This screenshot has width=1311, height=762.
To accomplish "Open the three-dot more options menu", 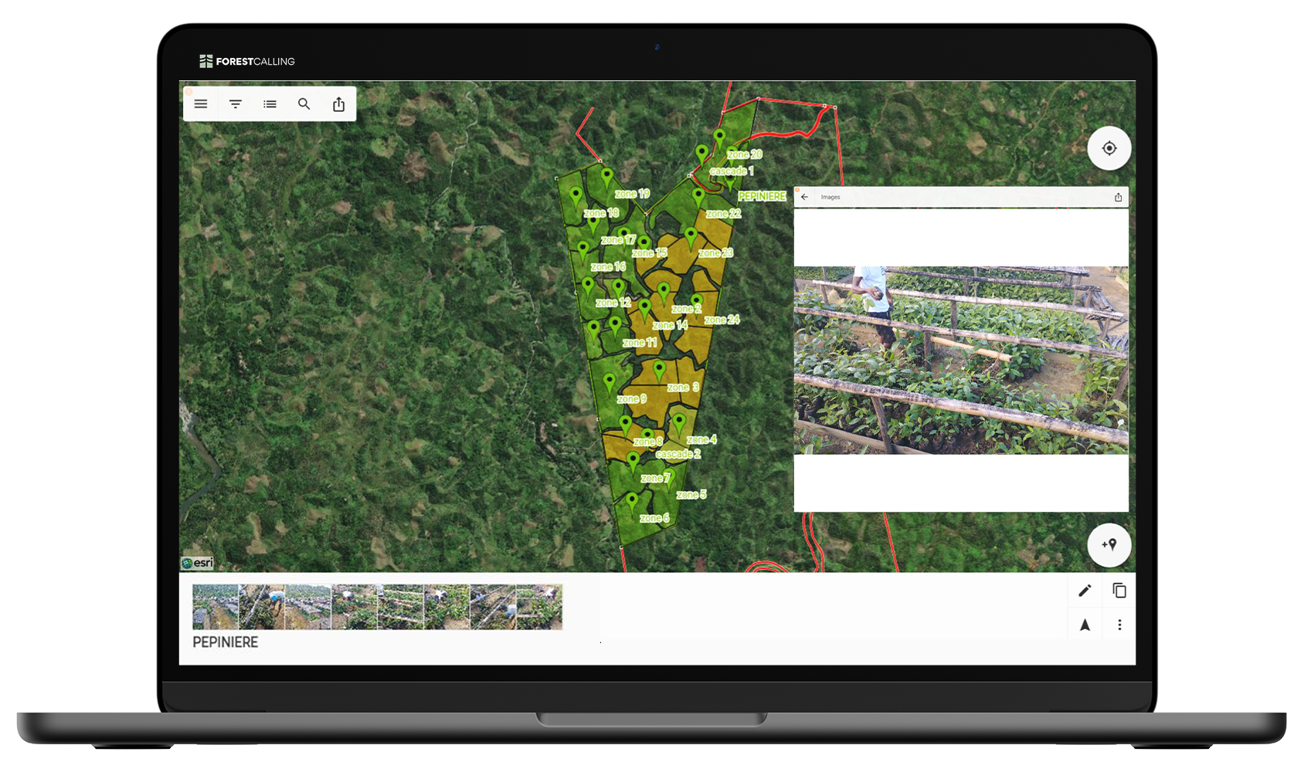I will click(x=1119, y=625).
